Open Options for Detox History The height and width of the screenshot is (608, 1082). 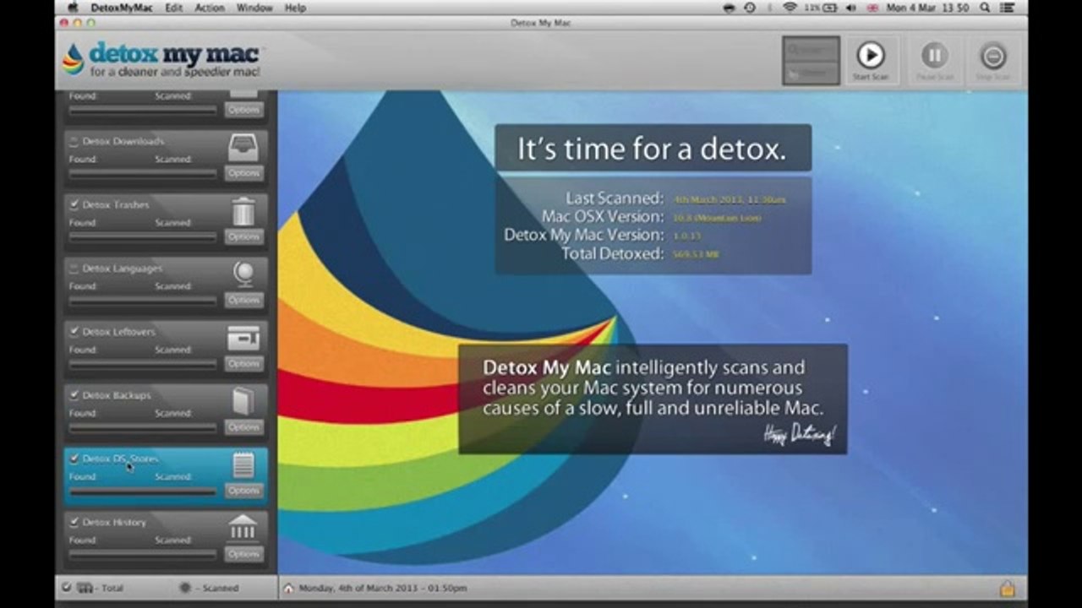click(x=243, y=554)
